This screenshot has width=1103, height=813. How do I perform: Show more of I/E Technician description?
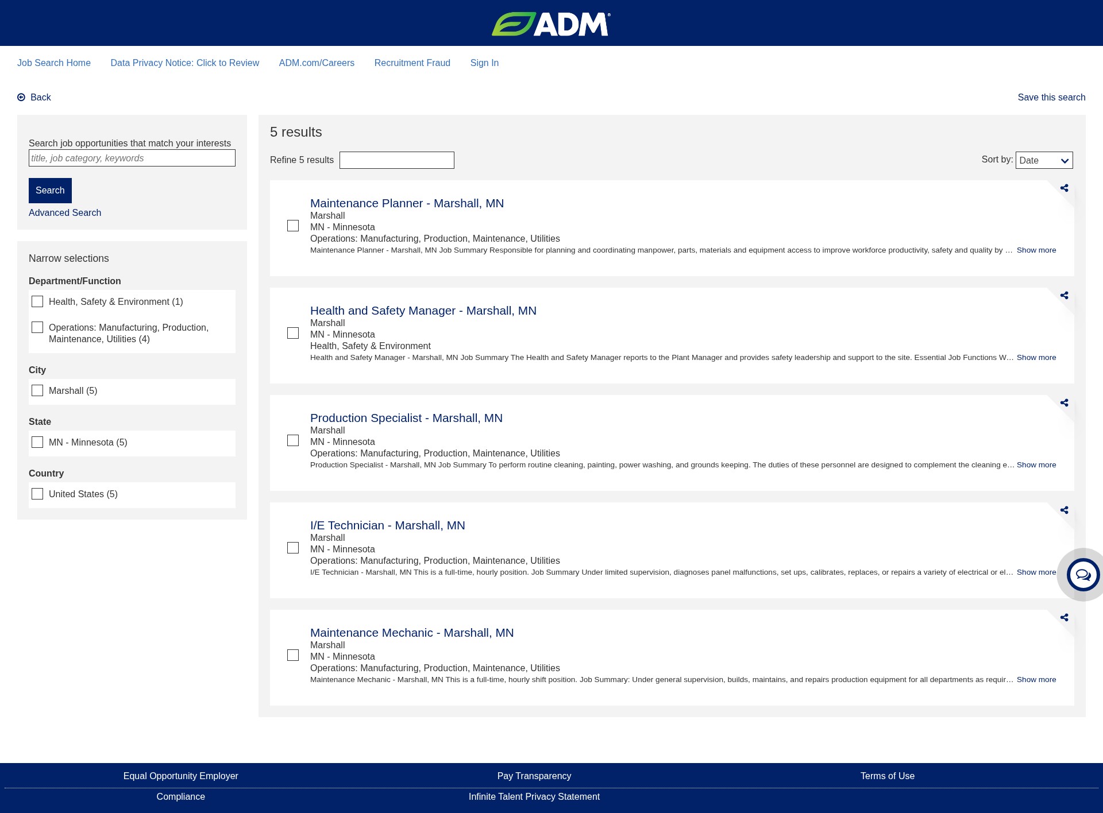click(x=1036, y=572)
